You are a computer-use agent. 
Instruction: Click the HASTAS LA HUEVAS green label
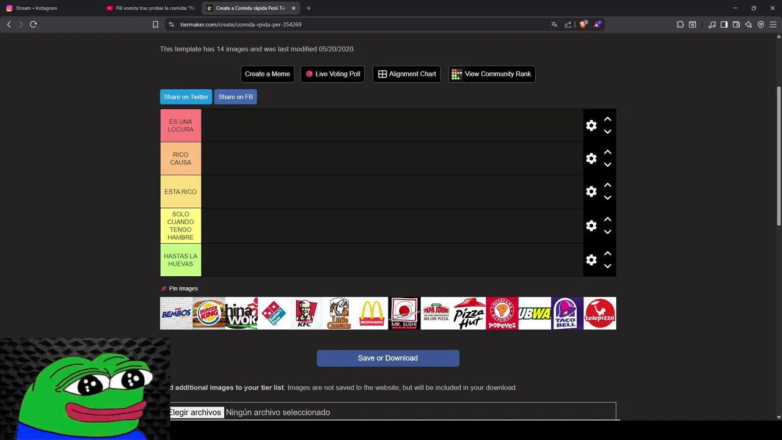click(x=181, y=260)
